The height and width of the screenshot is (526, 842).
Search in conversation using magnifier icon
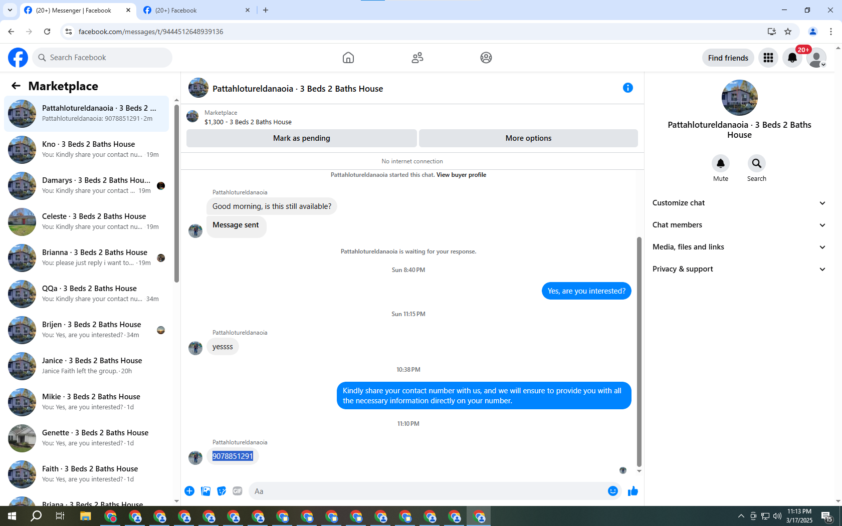(757, 163)
